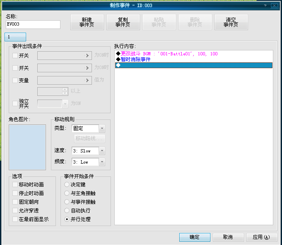The width and height of the screenshot is (282, 245).
Task: Click the 新建事件页 button
Action: [x=87, y=22]
